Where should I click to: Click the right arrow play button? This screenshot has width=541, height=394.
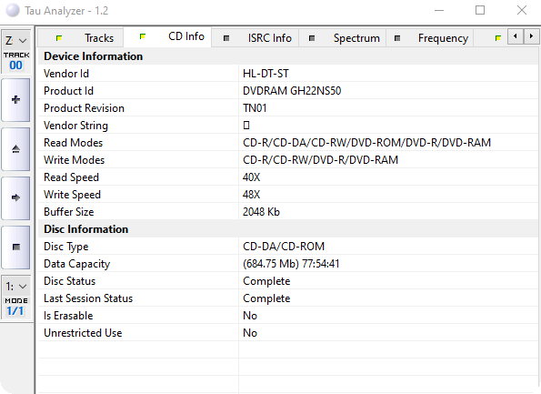(15, 197)
